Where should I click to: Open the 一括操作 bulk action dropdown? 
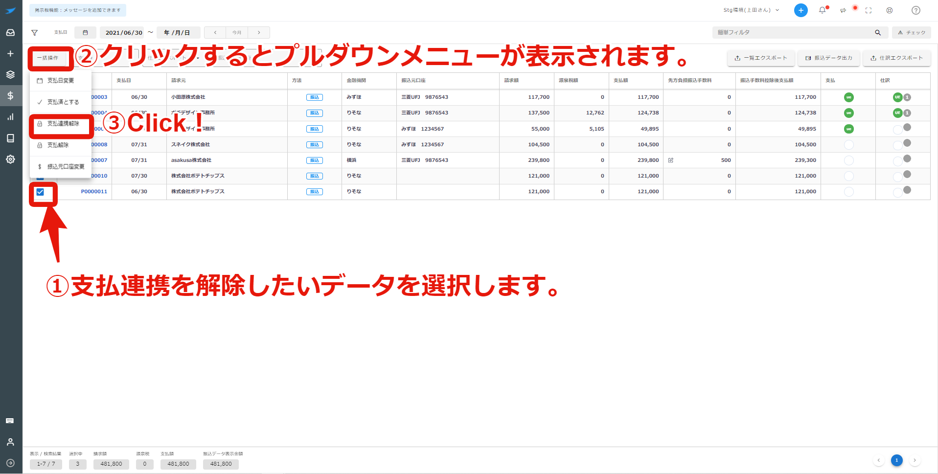point(48,58)
